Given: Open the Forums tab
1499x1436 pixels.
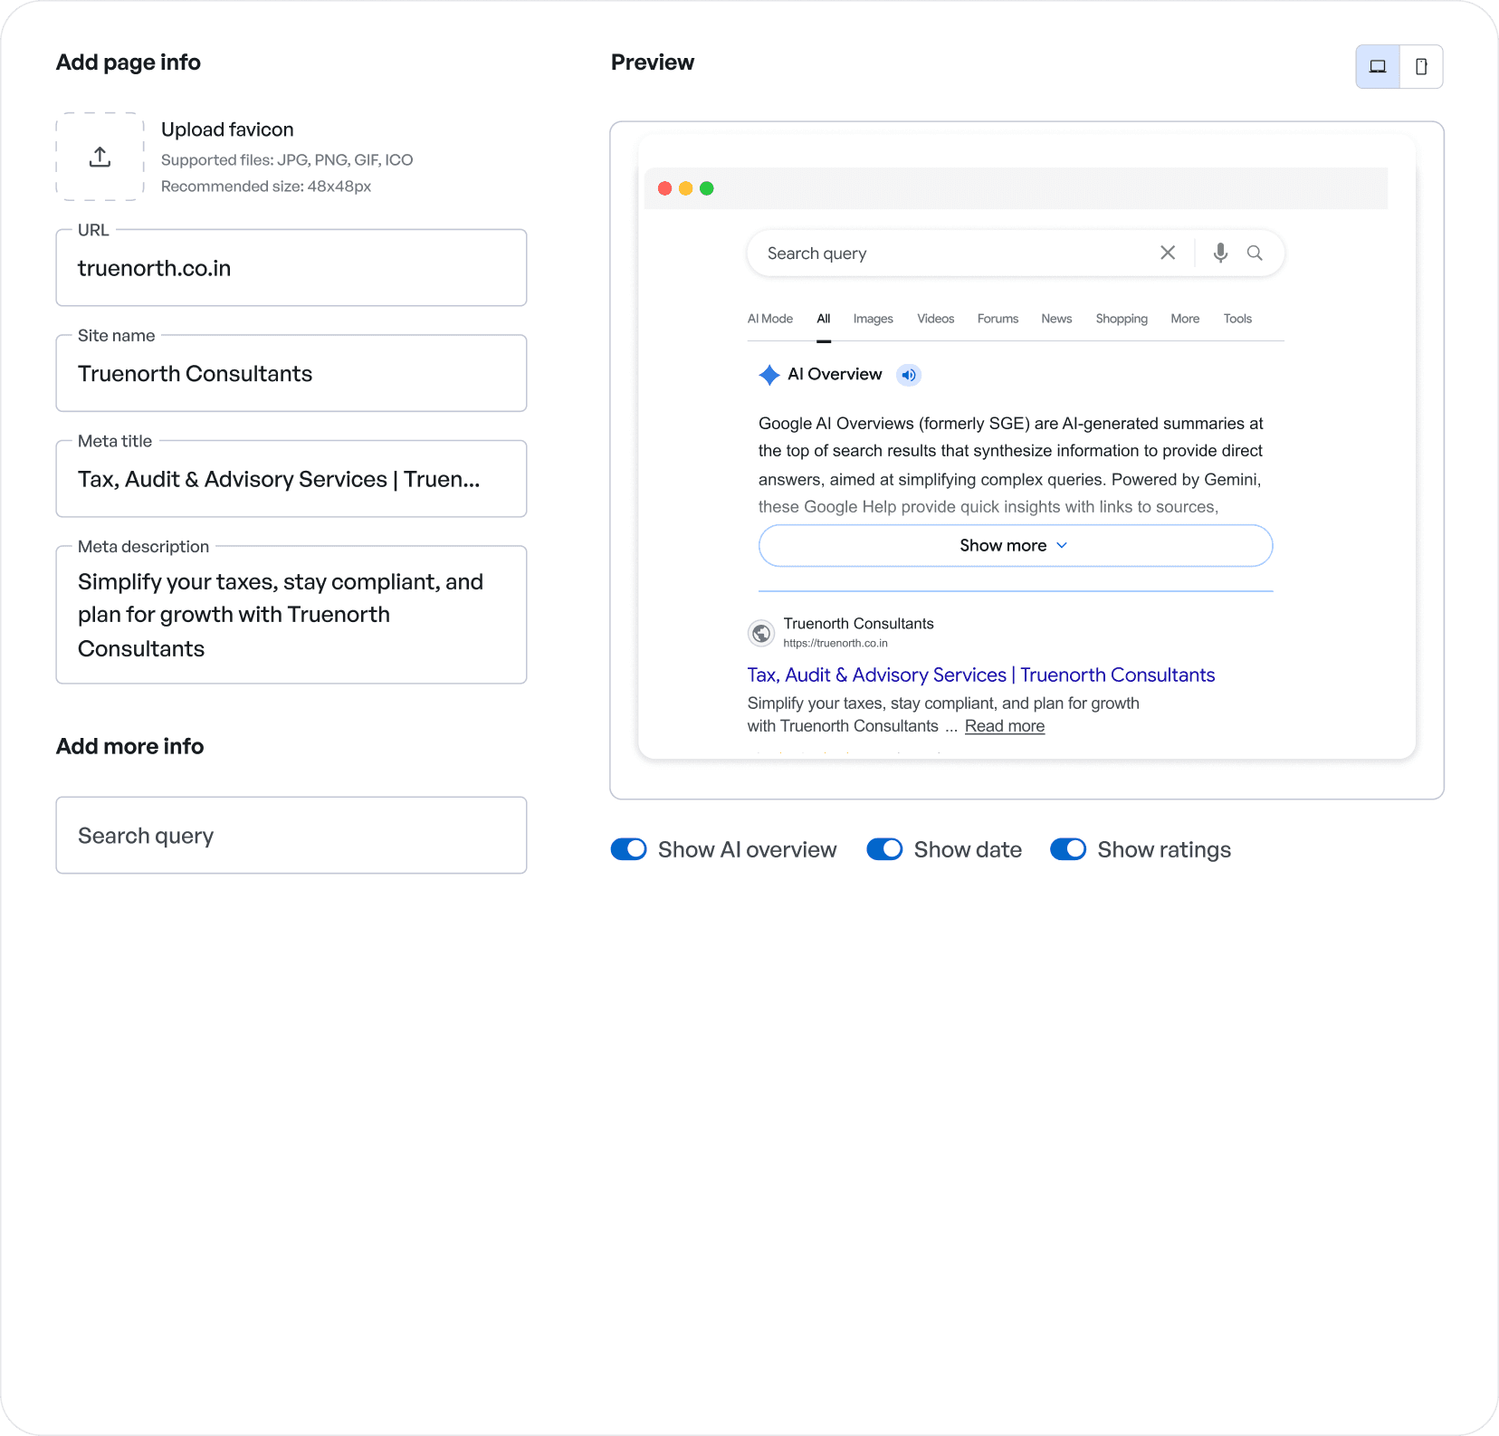Looking at the screenshot, I should pyautogui.click(x=998, y=319).
